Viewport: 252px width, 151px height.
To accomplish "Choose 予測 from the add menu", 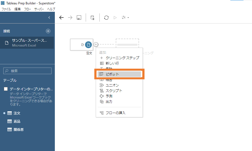I will coord(119,96).
